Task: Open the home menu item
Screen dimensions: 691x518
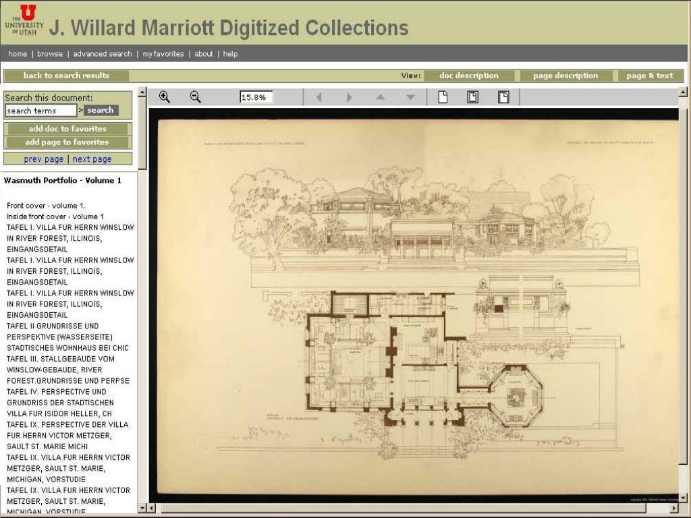Action: click(x=18, y=54)
